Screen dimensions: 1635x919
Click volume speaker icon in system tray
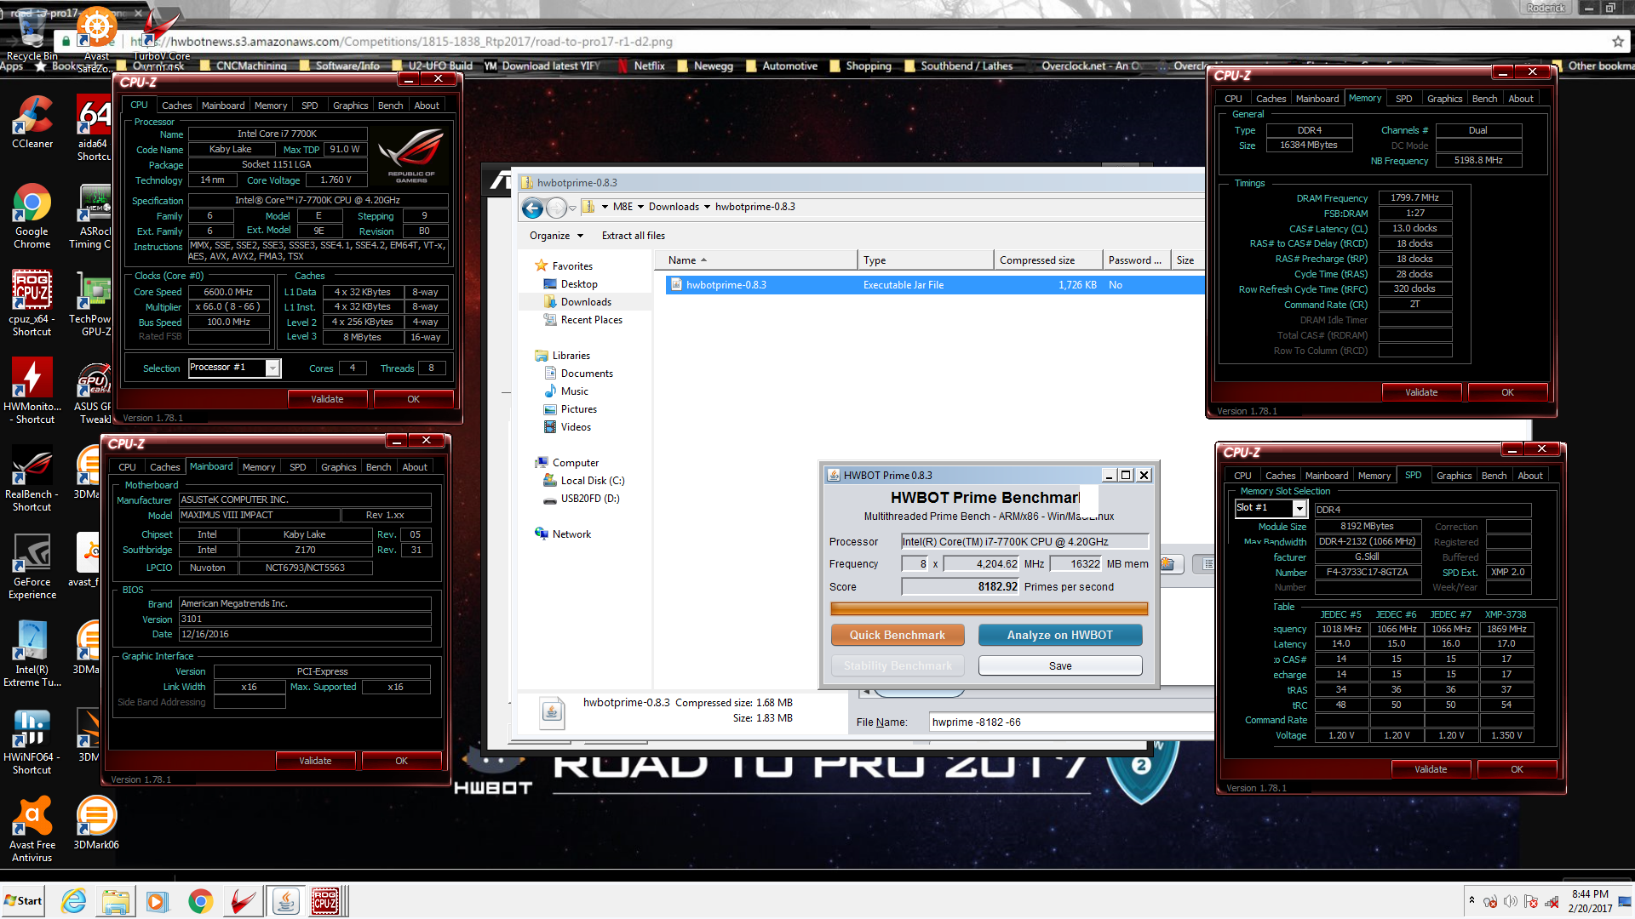(x=1511, y=901)
